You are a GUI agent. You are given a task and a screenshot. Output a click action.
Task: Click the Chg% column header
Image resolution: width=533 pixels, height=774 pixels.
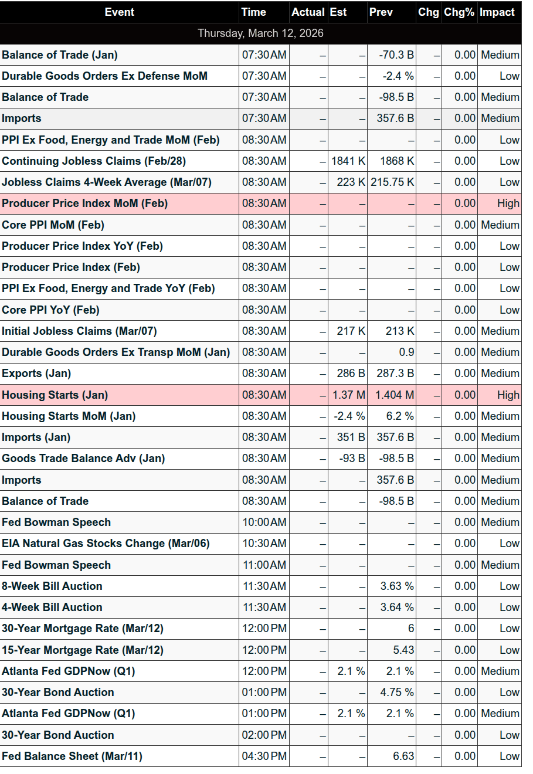click(459, 12)
